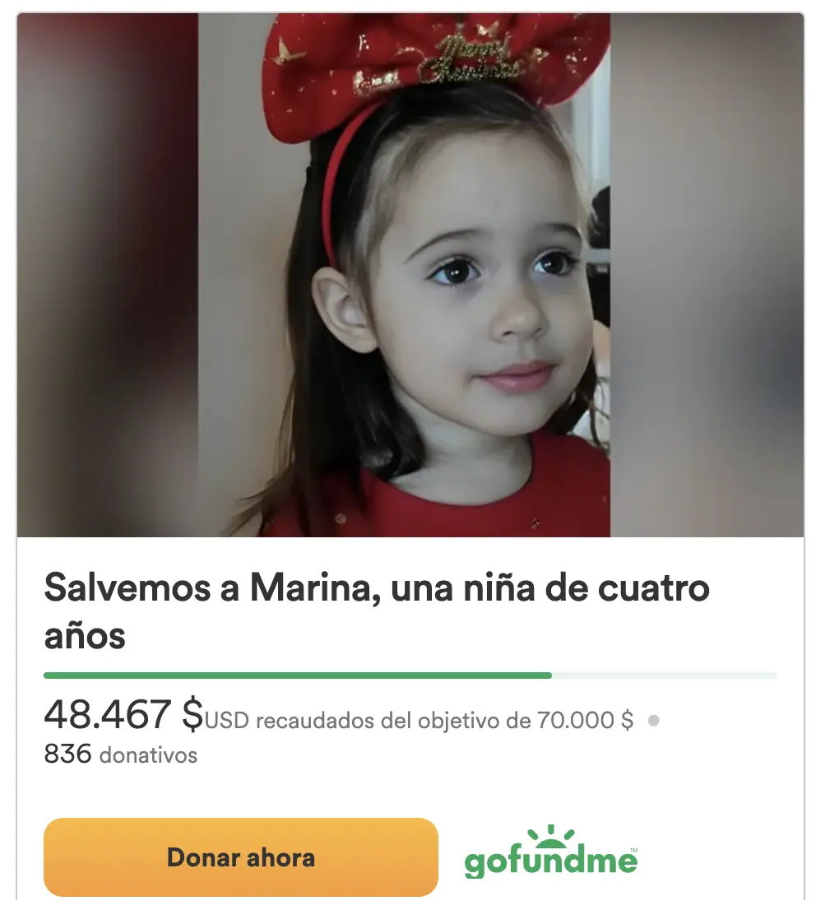Click the Merry Christmas gold headband text
This screenshot has width=816, height=910.
coord(470,60)
